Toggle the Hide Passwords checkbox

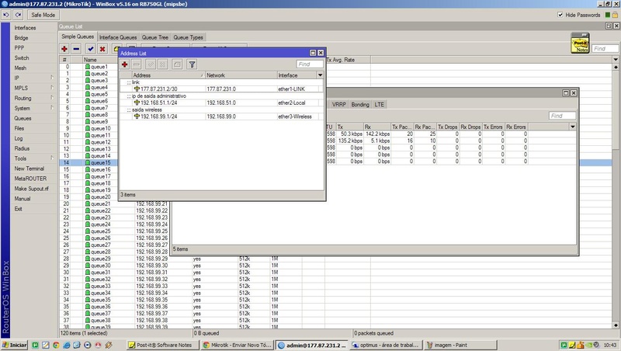coord(561,15)
